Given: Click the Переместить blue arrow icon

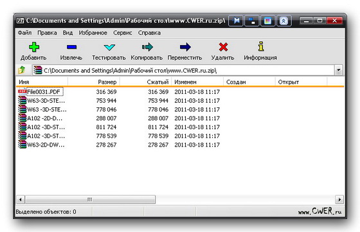Looking at the screenshot, I should 185,47.
